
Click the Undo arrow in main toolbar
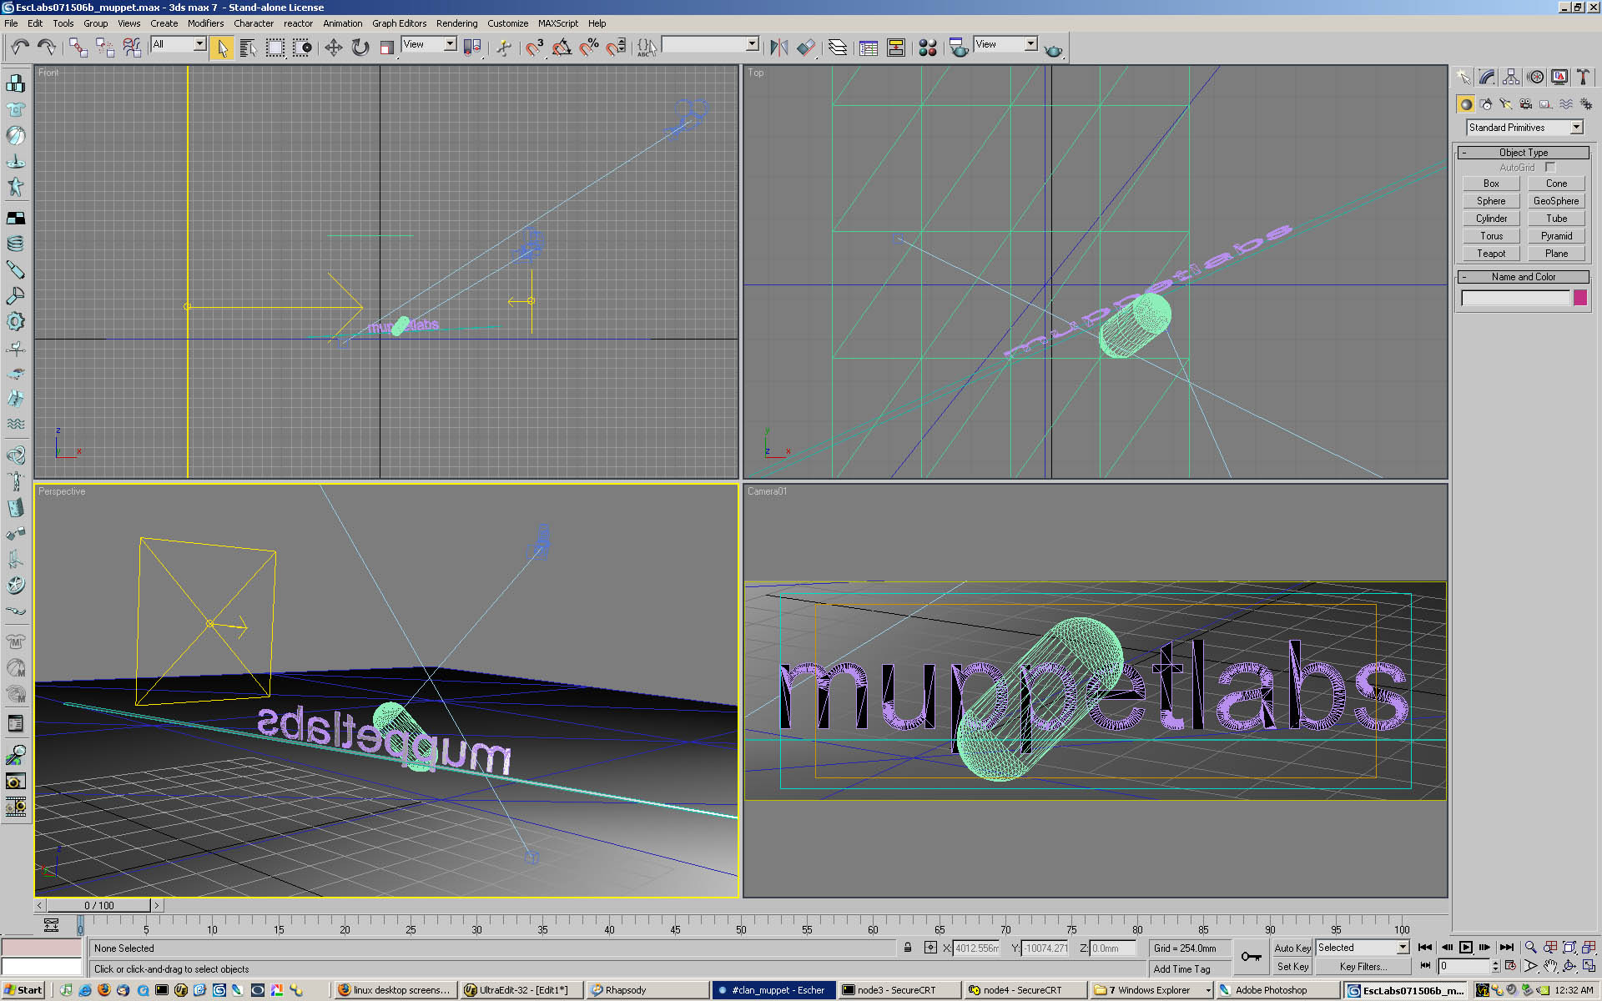[x=20, y=47]
